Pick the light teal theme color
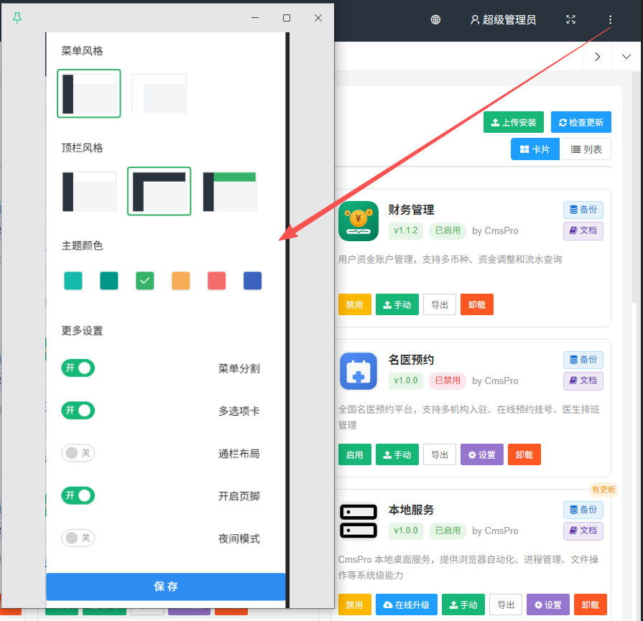 coord(73,281)
